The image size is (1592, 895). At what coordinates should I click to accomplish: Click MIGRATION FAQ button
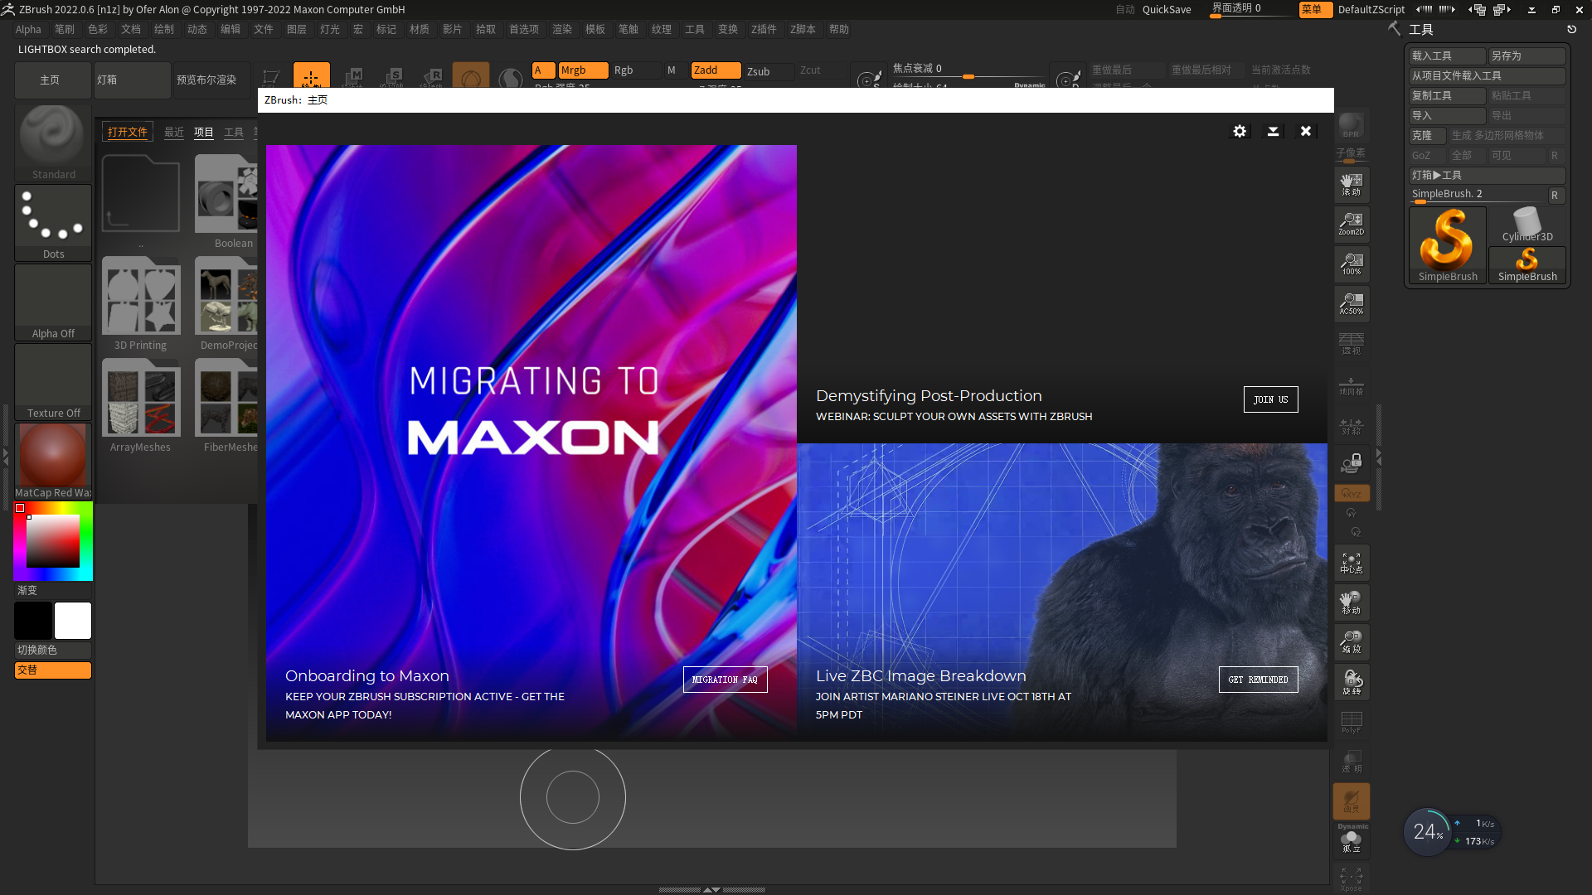click(726, 679)
